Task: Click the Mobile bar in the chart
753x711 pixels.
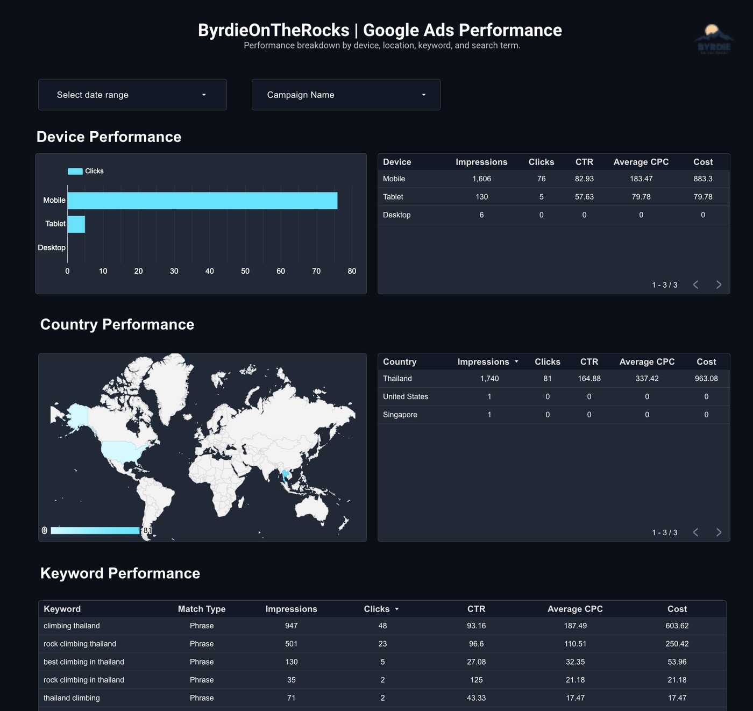Action: coord(202,201)
